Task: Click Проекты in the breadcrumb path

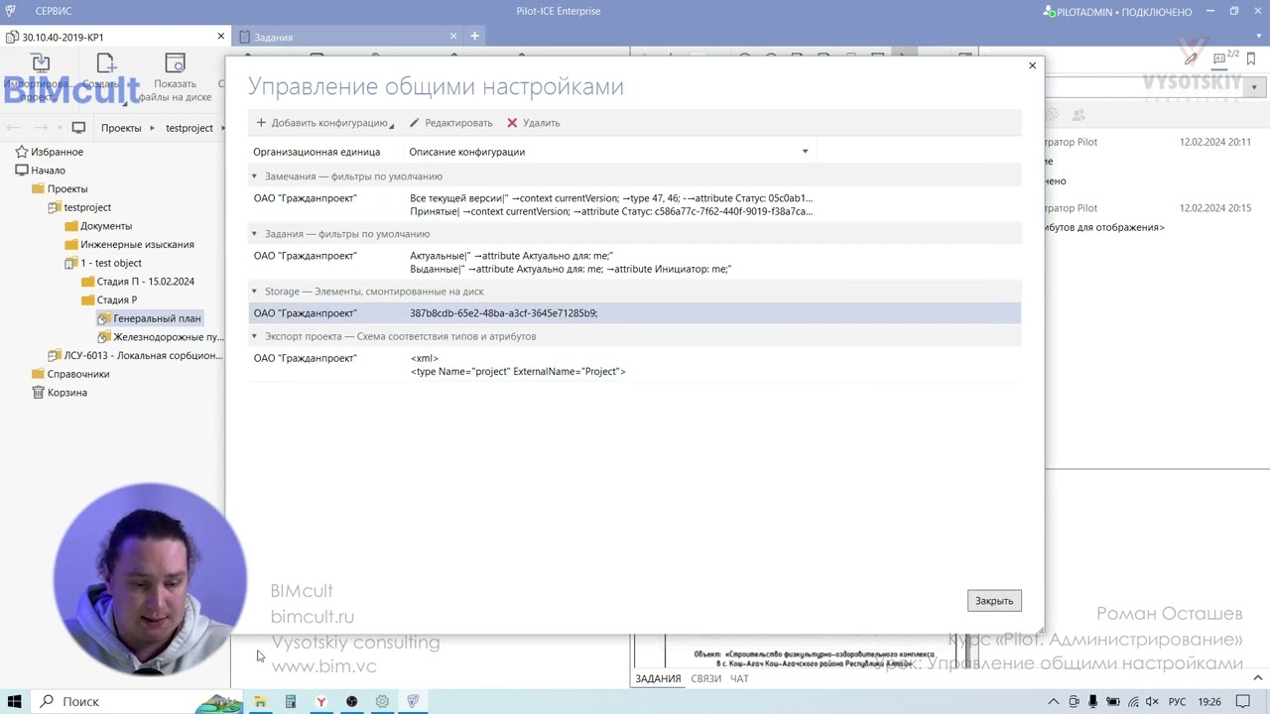Action: (x=121, y=128)
